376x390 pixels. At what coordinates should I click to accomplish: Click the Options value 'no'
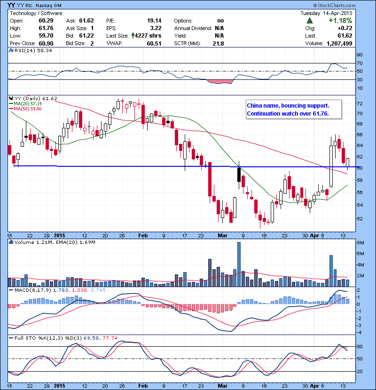coord(220,21)
